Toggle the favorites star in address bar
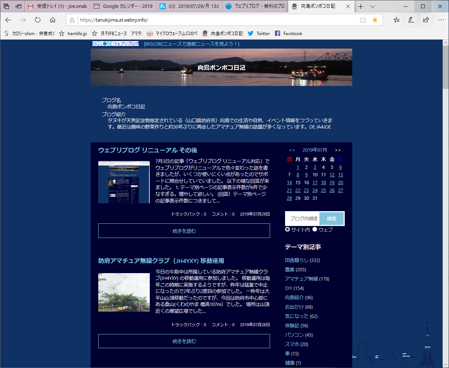This screenshot has height=368, width=449. [375, 20]
